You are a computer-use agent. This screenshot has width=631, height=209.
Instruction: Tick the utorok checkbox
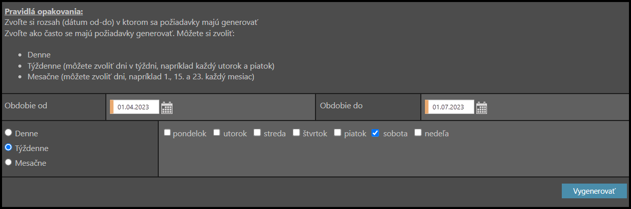[217, 133]
